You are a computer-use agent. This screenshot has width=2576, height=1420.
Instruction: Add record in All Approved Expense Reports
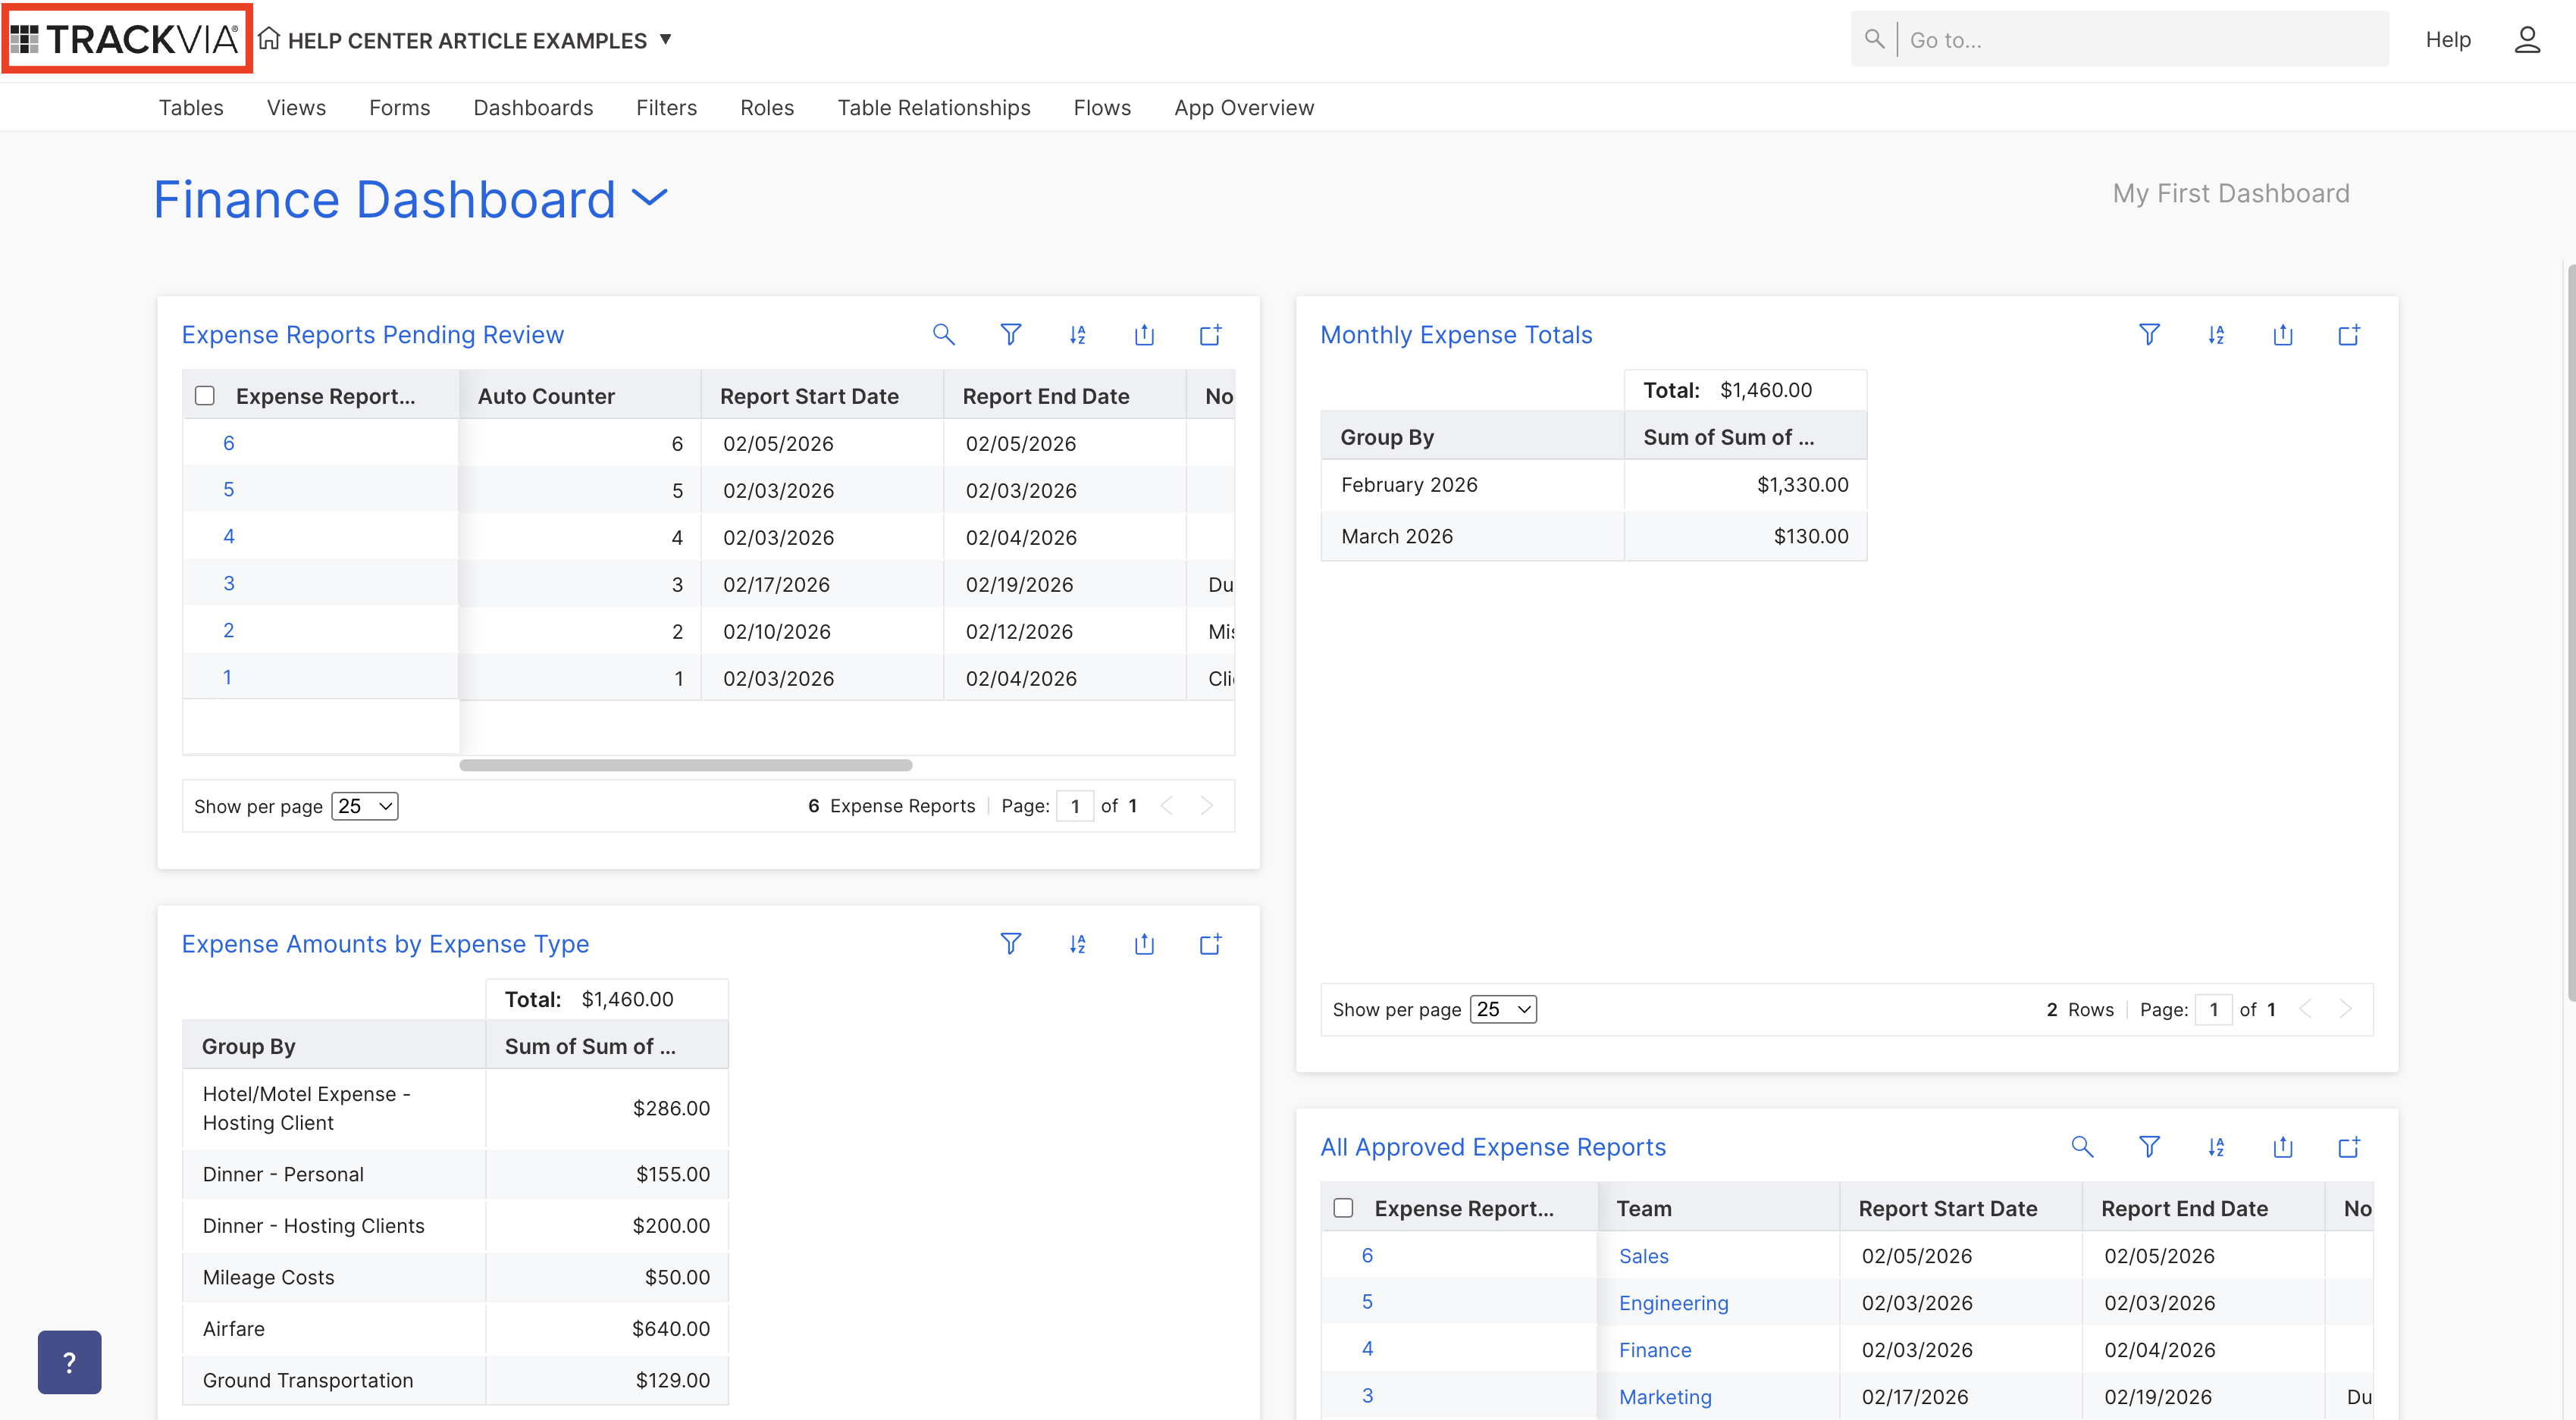point(2349,1147)
